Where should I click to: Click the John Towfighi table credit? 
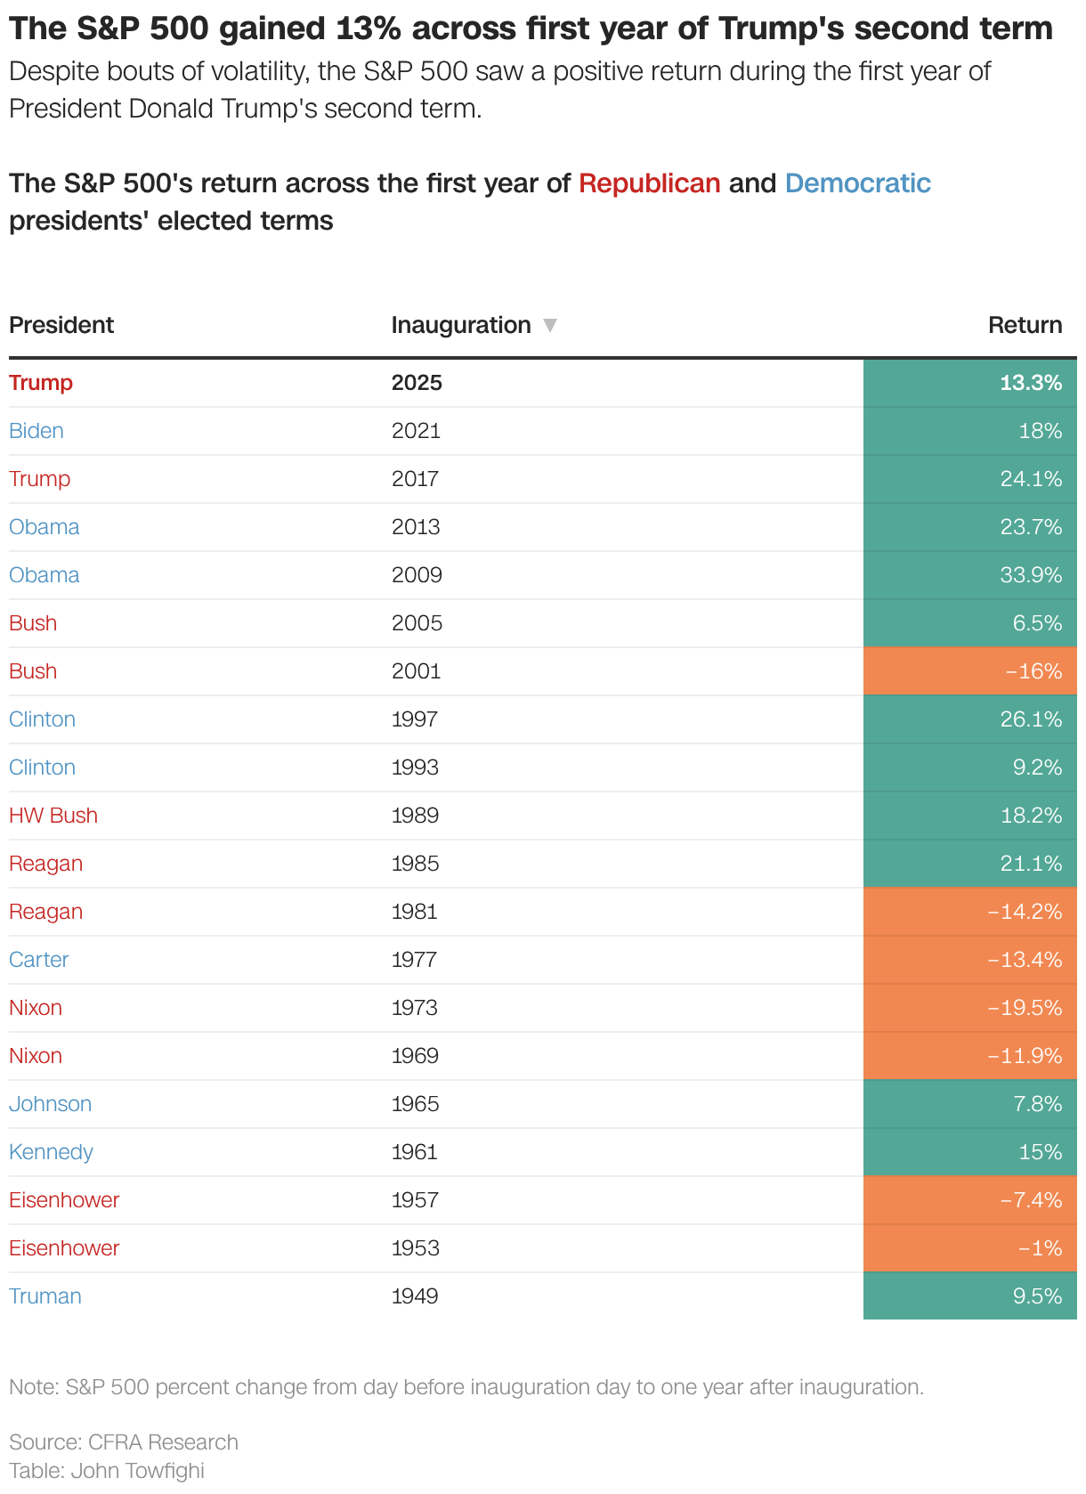tap(137, 1471)
